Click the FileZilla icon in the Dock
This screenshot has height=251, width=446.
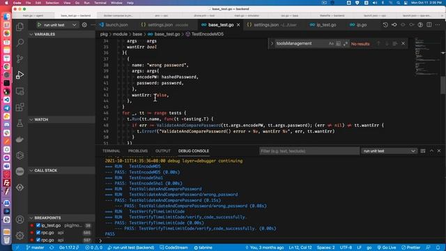[7, 183]
